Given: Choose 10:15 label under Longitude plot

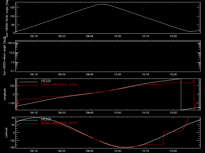Looking at the screenshot, I should pos(145,112).
